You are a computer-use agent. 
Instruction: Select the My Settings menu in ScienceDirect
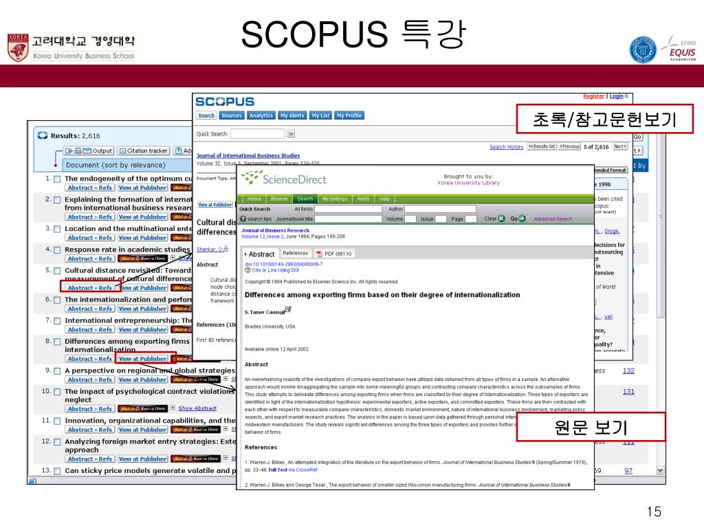(335, 199)
